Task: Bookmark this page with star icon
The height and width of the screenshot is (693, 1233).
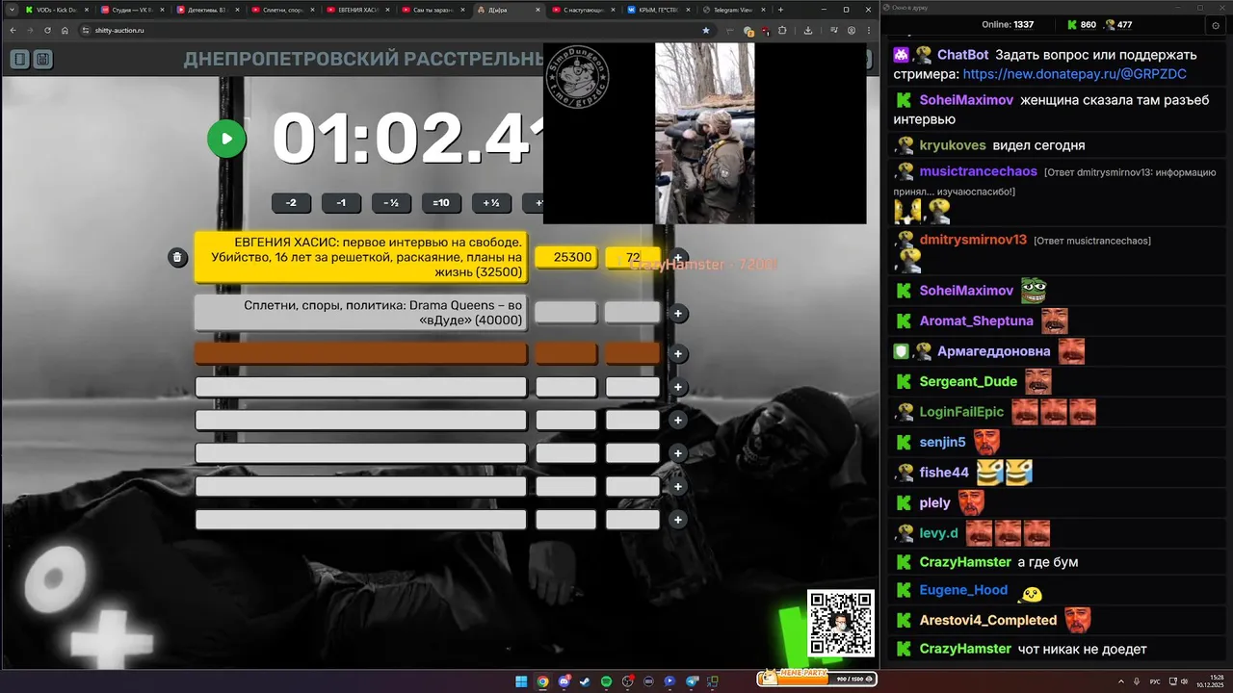Action: (705, 30)
